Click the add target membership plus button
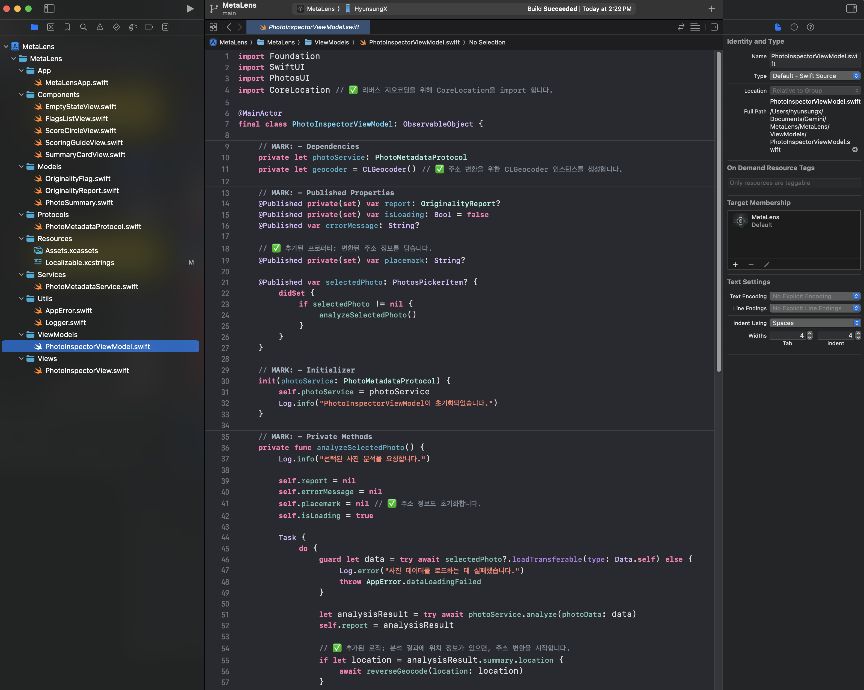864x690 pixels. click(x=735, y=265)
